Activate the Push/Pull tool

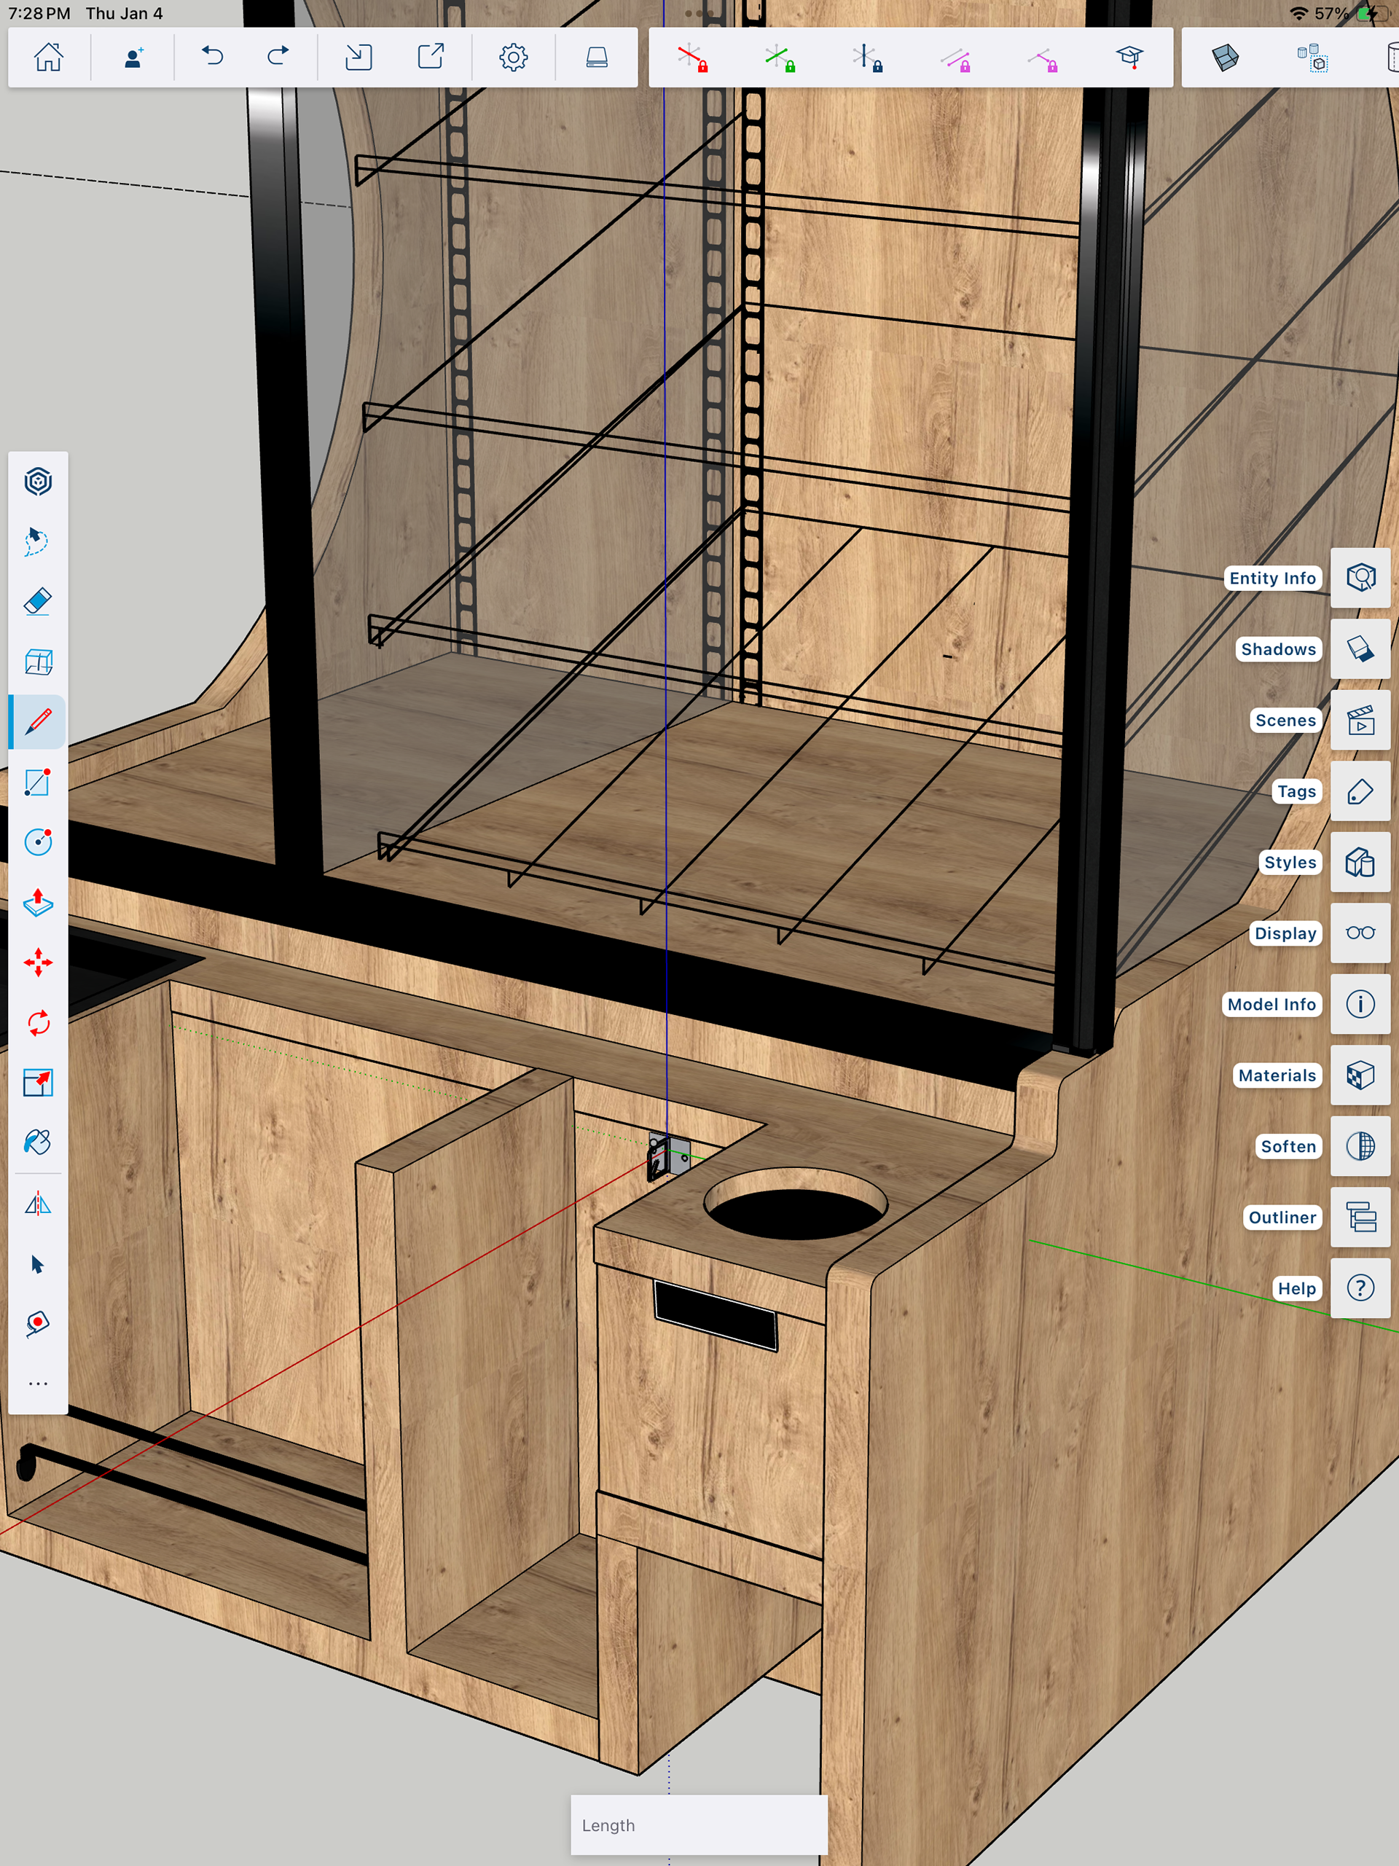pos(38,903)
